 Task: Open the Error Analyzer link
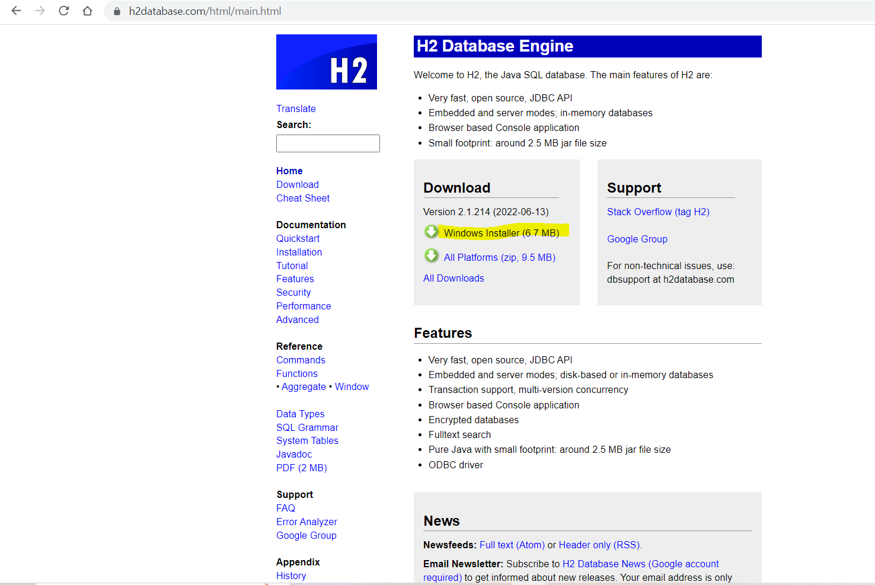306,522
